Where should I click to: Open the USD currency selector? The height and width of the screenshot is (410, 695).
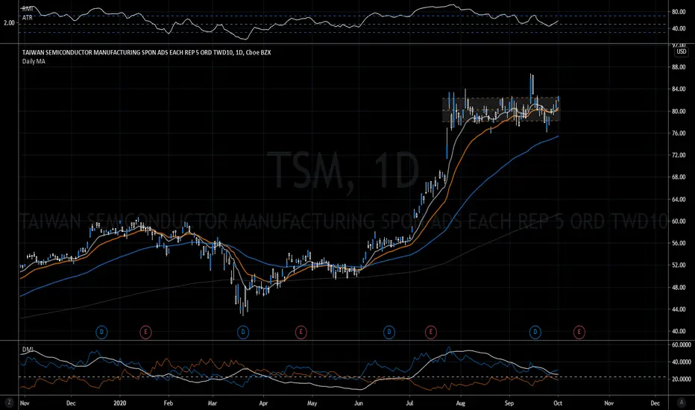click(682, 52)
